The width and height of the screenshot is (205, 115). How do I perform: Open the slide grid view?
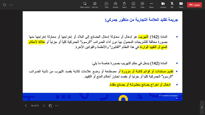coord(50,106)
